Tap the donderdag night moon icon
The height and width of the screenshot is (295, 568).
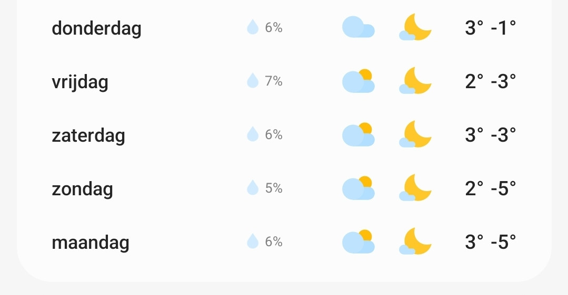[x=415, y=27]
